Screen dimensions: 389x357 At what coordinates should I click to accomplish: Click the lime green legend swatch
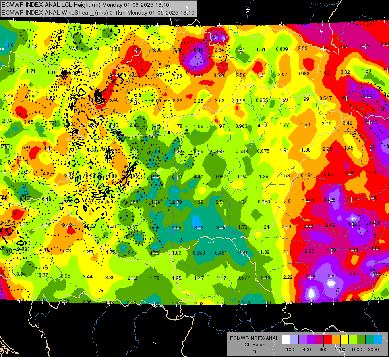pyautogui.click(x=353, y=340)
